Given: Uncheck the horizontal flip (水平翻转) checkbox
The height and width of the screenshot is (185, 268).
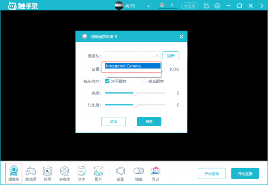Looking at the screenshot, I should (x=107, y=81).
